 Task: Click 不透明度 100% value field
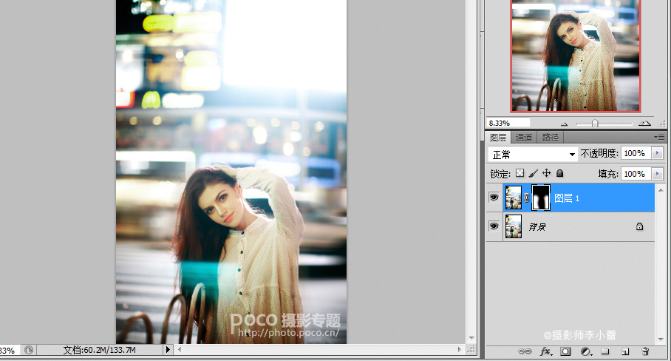tap(636, 153)
